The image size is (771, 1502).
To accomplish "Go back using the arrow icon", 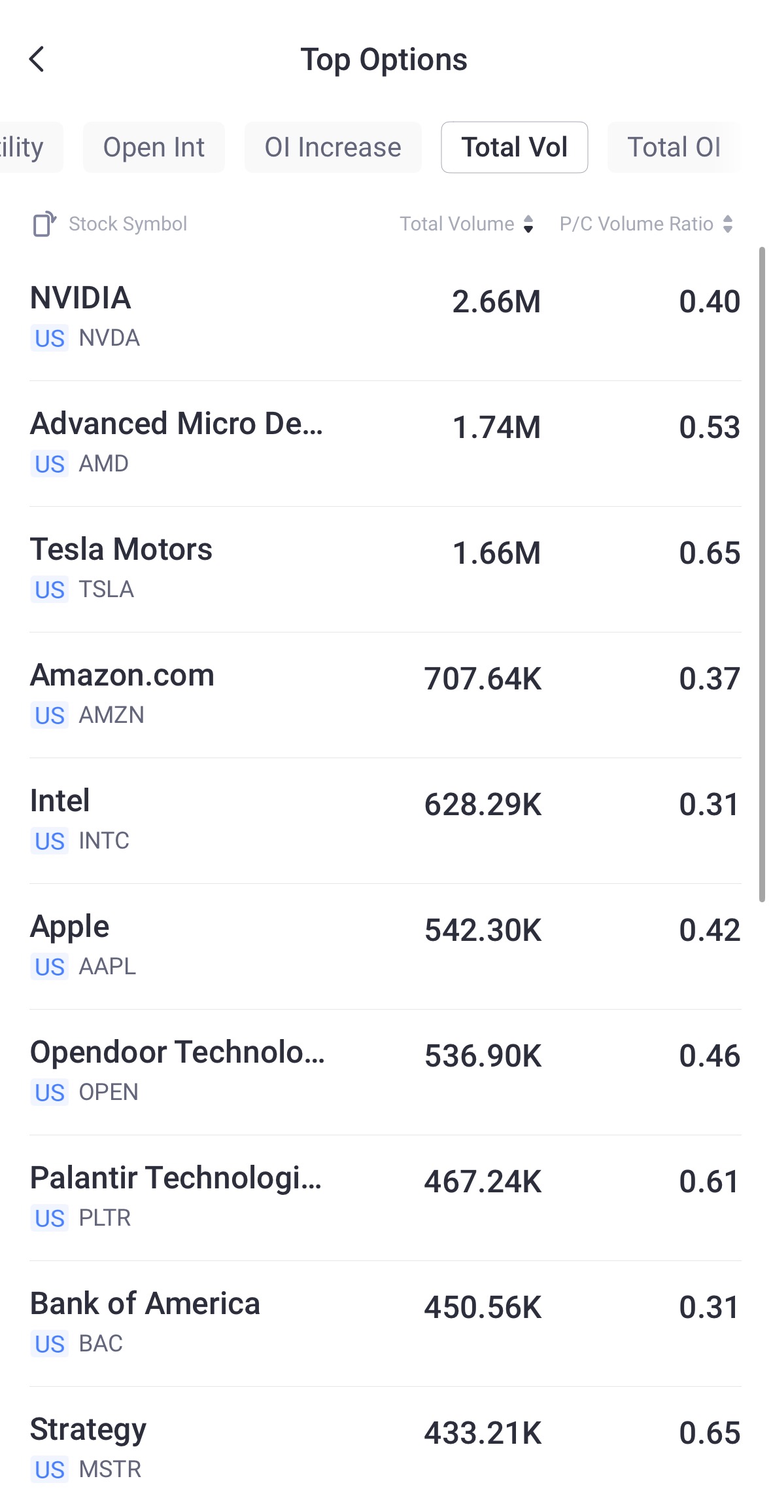I will (x=37, y=60).
